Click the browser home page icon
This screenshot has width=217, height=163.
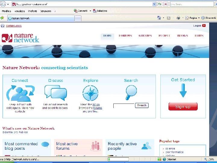[159, 18]
